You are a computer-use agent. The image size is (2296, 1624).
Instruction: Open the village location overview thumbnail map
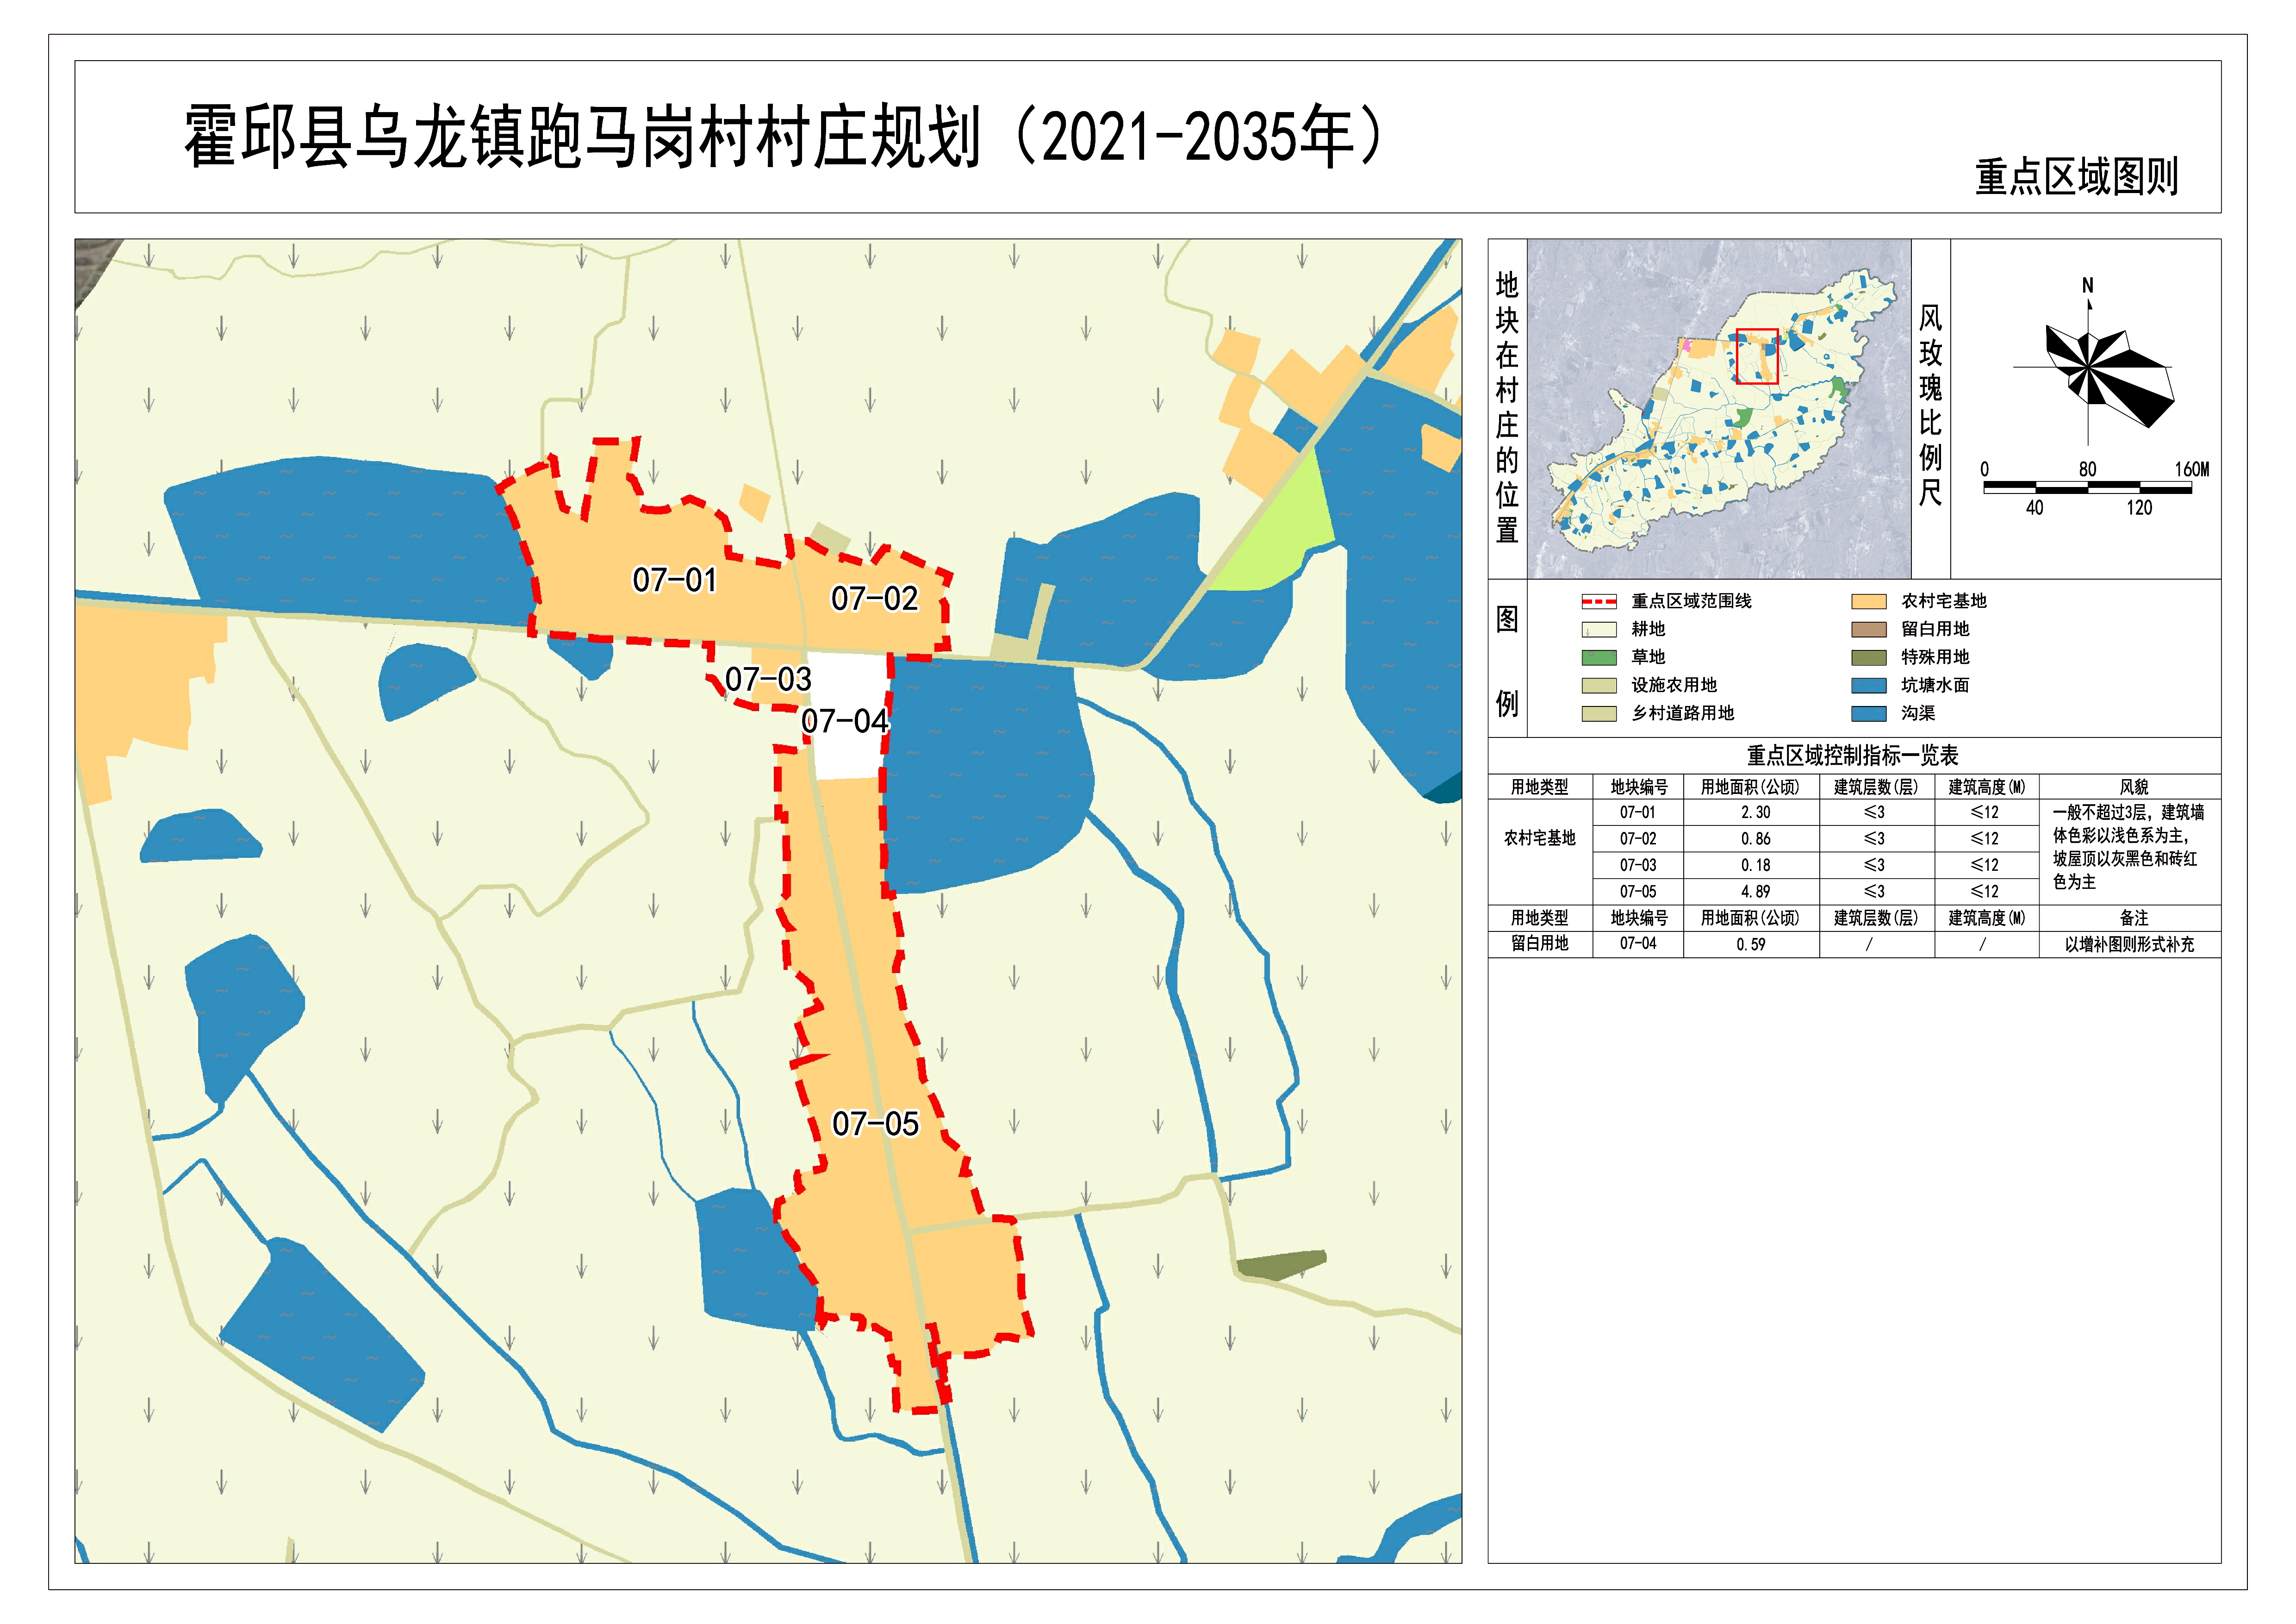[x=1719, y=408]
